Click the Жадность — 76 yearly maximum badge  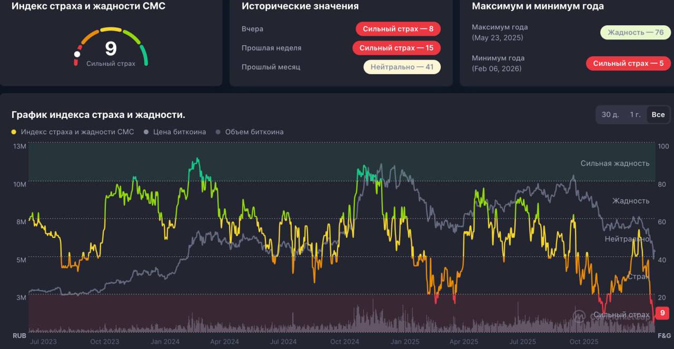click(635, 33)
